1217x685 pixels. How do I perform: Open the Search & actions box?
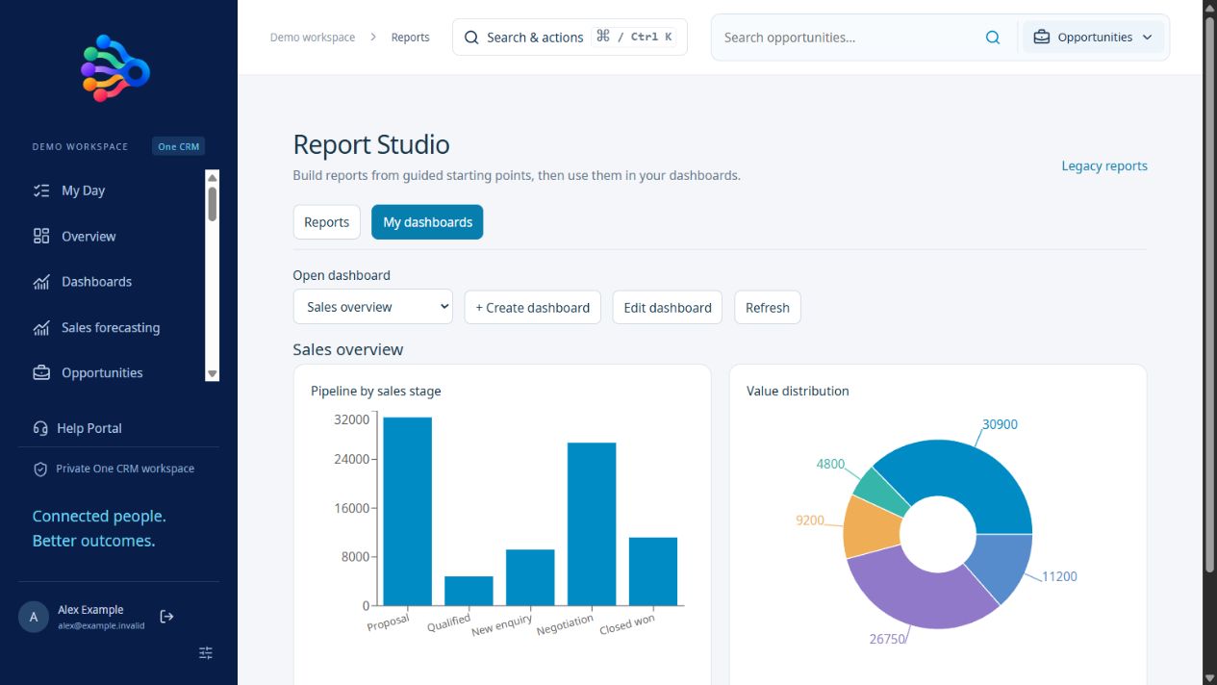570,38
